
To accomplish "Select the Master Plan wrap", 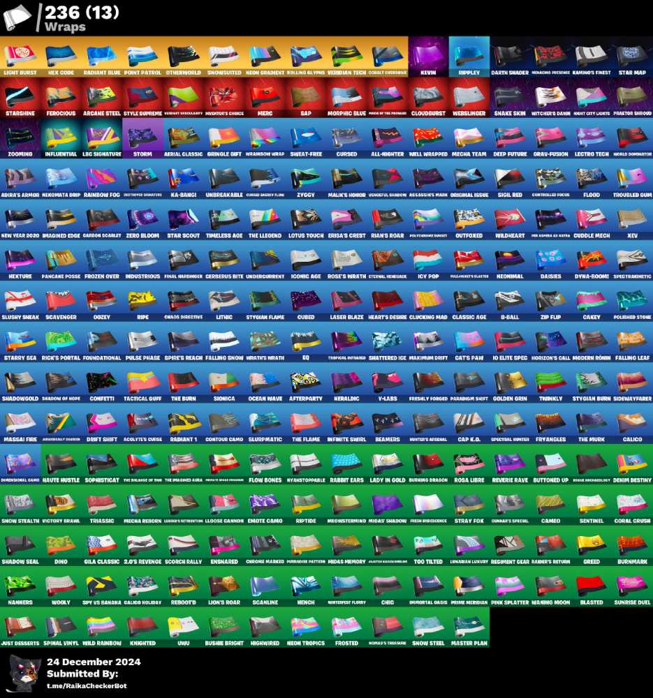I will click(469, 628).
